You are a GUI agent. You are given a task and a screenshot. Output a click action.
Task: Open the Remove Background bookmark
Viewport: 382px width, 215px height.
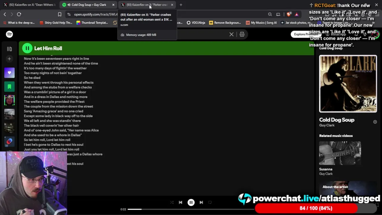pyautogui.click(x=225, y=23)
